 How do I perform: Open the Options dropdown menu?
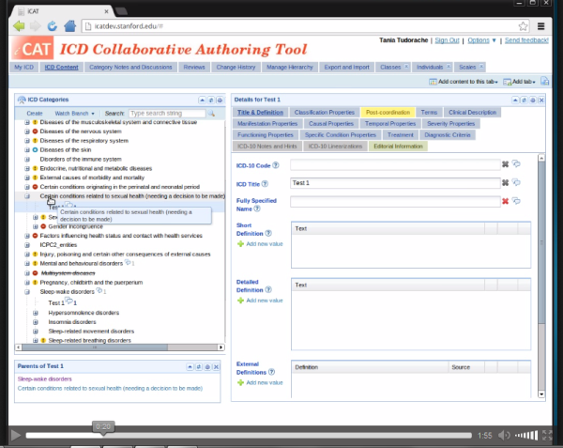481,40
